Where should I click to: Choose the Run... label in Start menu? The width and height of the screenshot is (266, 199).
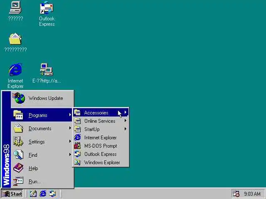(34, 182)
